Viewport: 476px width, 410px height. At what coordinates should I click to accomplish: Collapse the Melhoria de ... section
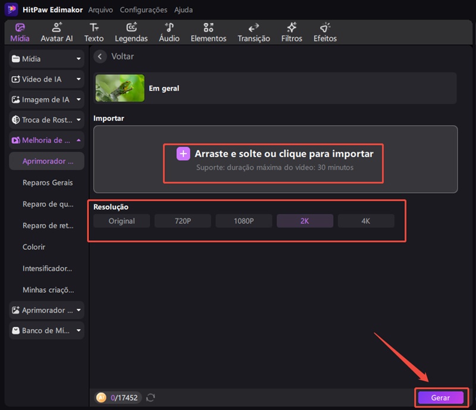tap(46, 140)
